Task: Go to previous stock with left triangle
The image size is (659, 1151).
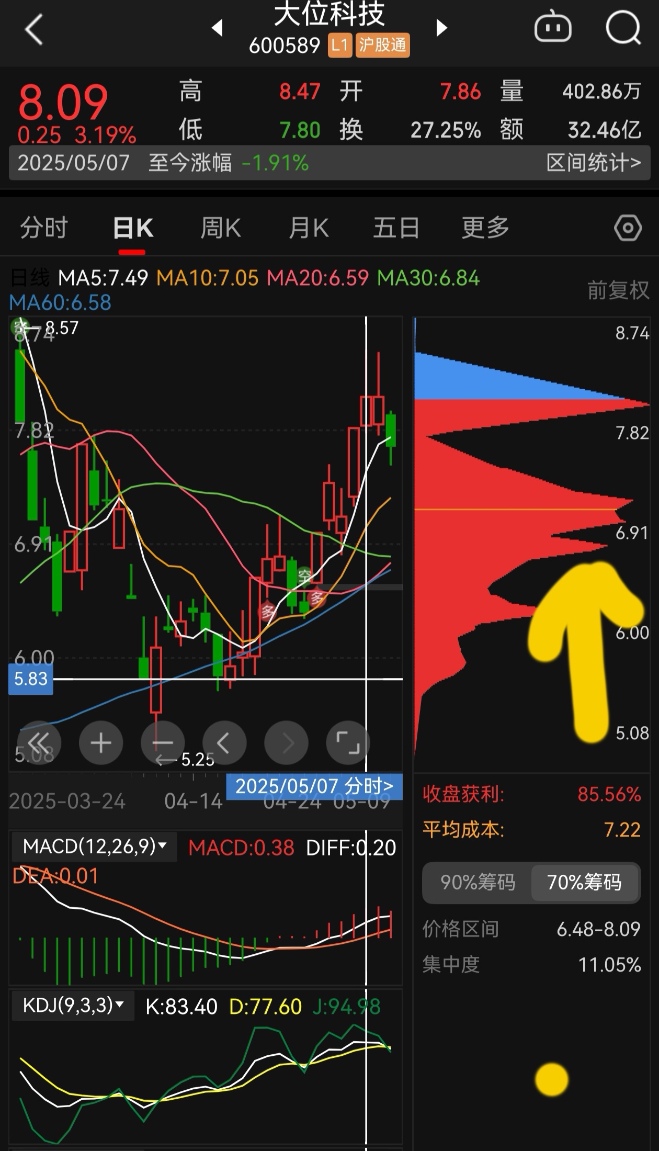Action: coord(218,28)
